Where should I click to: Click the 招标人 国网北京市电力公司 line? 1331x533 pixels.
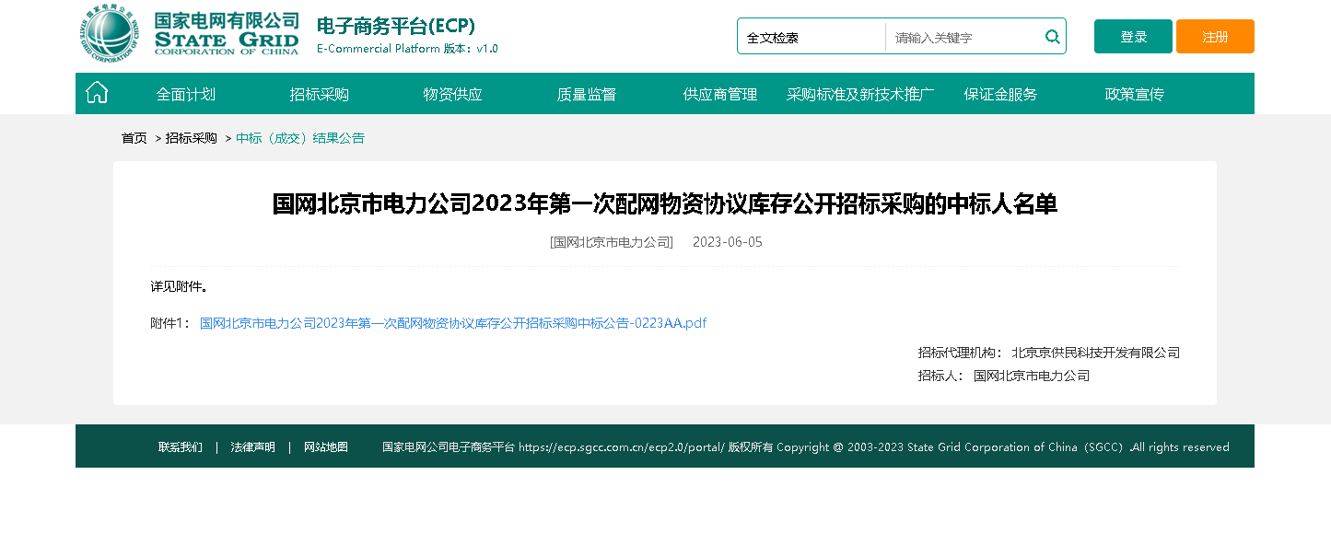point(1004,376)
